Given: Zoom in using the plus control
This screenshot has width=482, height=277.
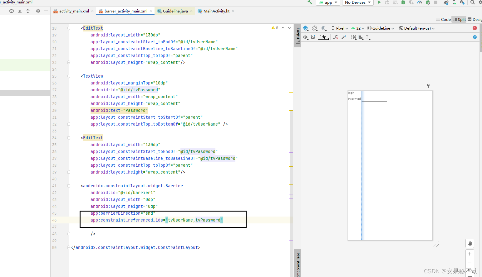Looking at the screenshot, I should point(470,254).
